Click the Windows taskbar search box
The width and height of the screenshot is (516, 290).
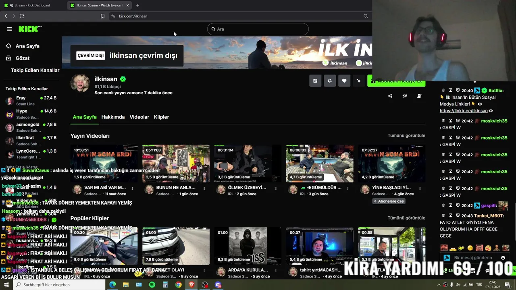pos(59,285)
